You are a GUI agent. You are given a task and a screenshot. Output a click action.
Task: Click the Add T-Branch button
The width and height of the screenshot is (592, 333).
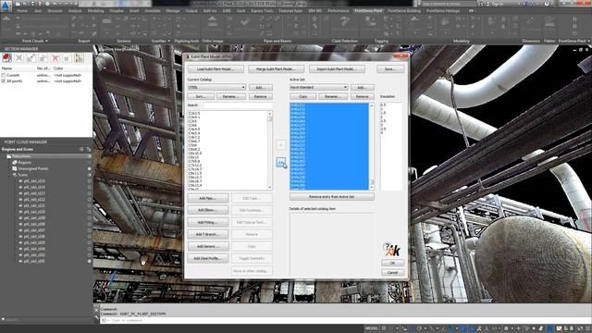(207, 234)
